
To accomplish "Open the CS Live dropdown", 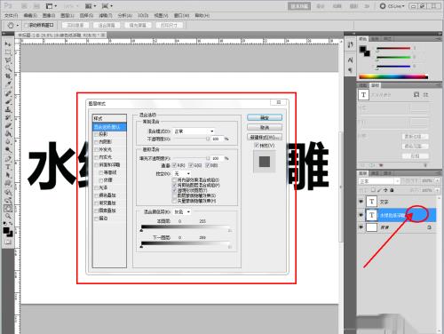I will coord(392,6).
